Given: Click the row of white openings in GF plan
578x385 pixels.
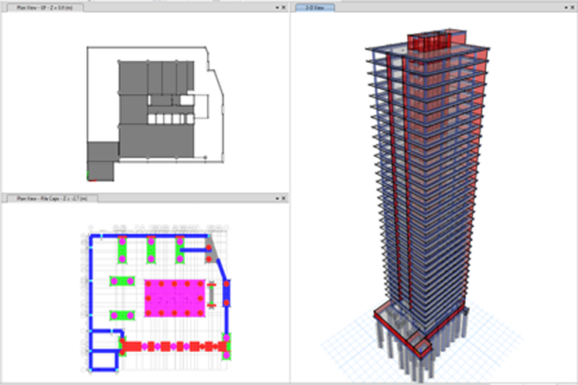Looking at the screenshot, I should (x=170, y=119).
